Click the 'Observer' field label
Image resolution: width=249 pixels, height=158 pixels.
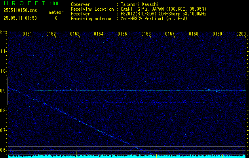(80, 4)
